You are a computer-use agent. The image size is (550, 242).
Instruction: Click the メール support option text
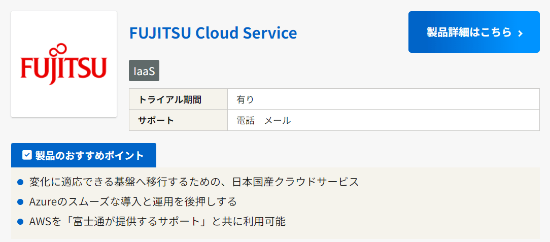point(277,120)
